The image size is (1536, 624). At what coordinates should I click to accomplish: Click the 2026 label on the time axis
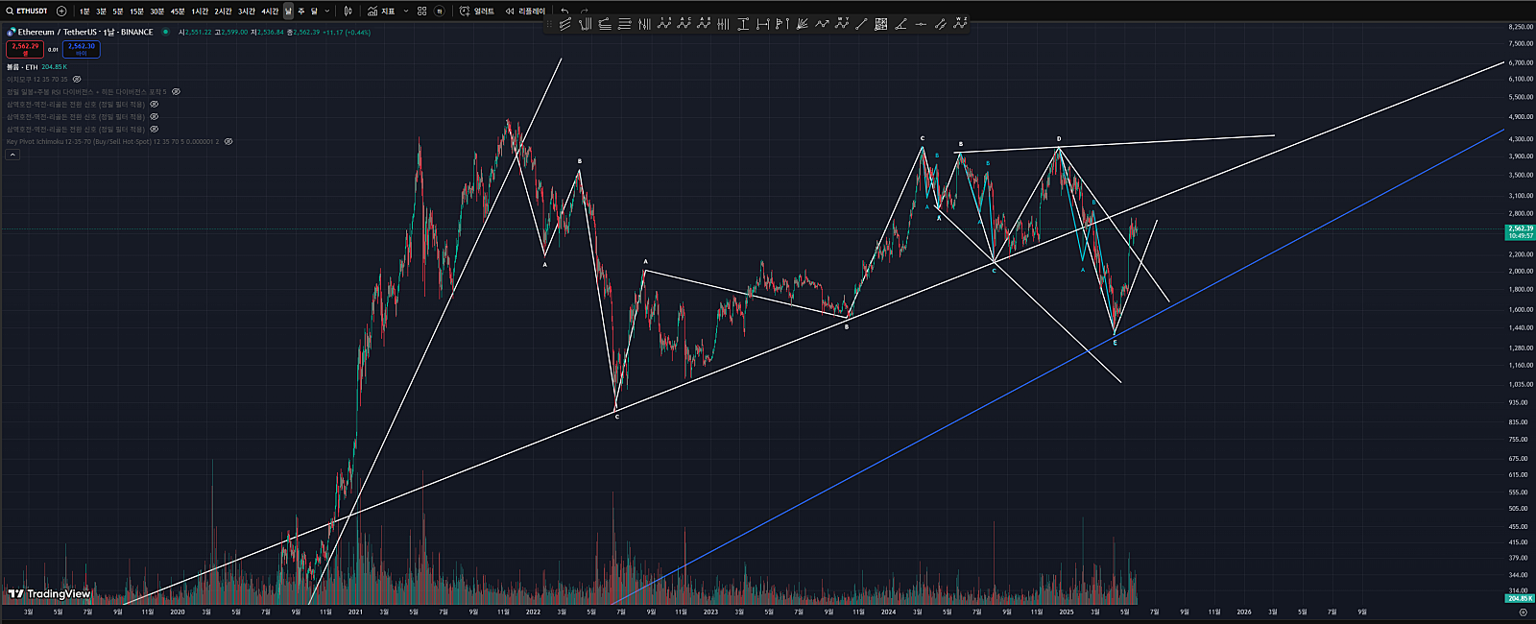1243,612
